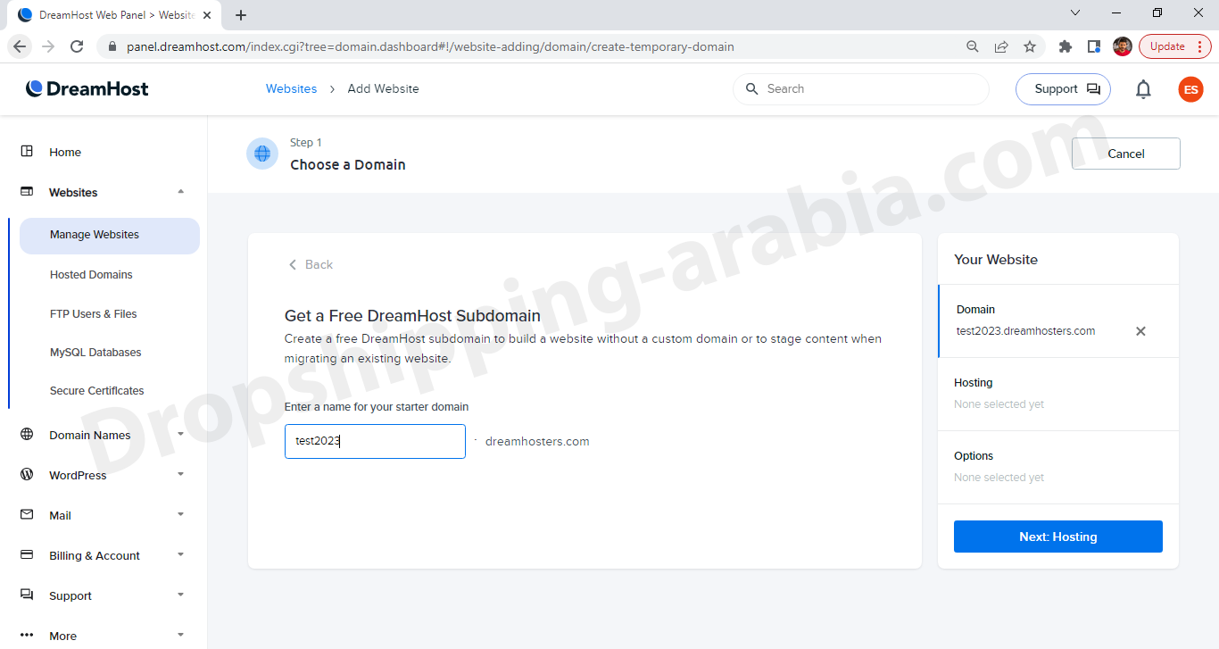Open the ES user avatar menu
This screenshot has width=1219, height=649.
(1190, 89)
